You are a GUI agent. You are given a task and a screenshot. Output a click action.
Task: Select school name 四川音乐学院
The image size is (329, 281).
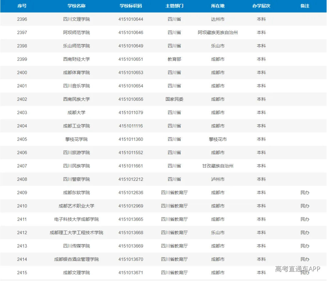click(x=76, y=86)
